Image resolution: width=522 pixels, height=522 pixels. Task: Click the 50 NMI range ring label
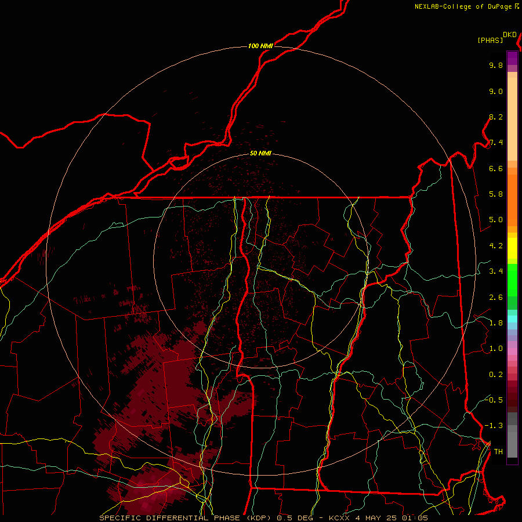click(x=260, y=154)
